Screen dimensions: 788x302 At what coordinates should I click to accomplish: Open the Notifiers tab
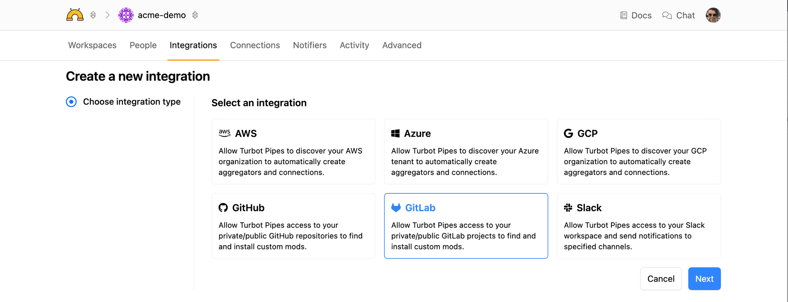click(x=310, y=45)
